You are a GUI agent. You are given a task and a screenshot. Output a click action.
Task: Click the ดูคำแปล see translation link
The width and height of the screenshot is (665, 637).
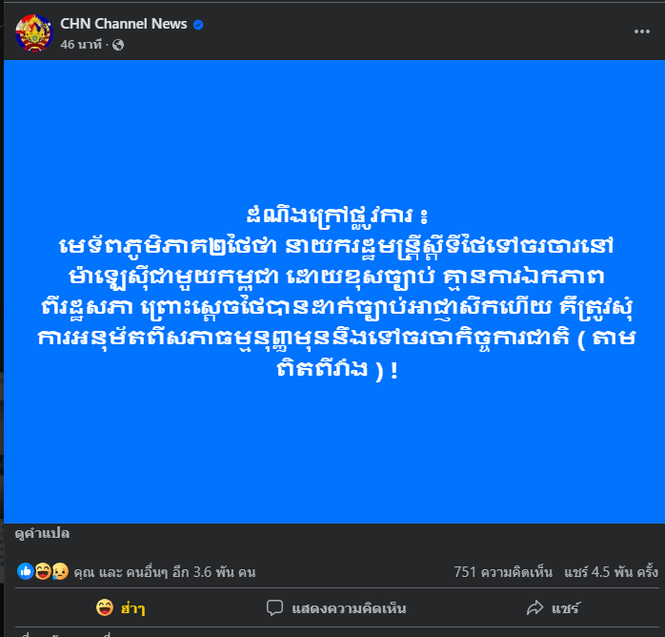[x=42, y=533]
